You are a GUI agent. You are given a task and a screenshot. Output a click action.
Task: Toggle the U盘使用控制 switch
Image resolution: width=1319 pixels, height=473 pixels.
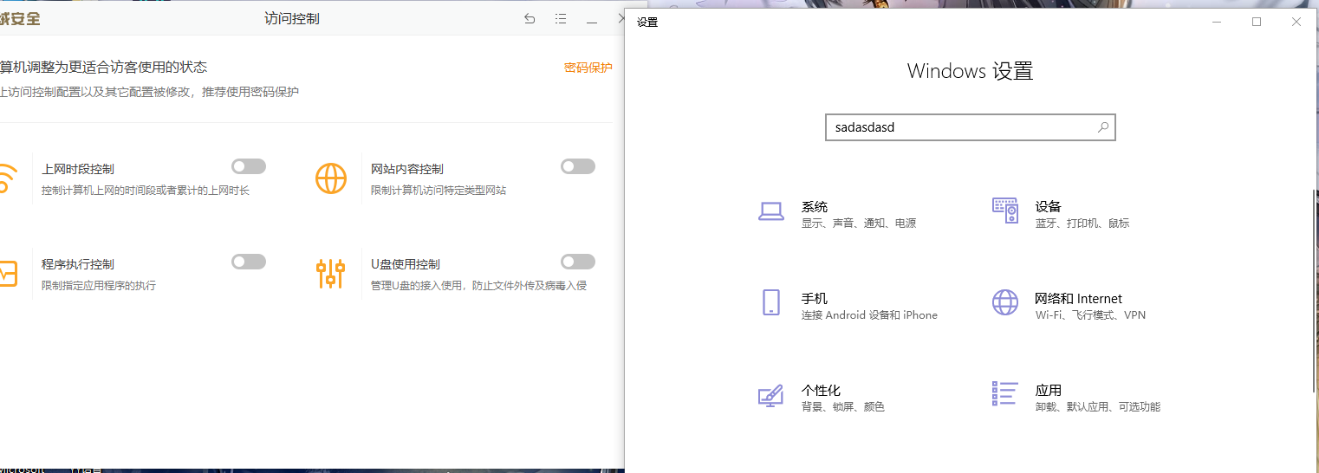click(578, 262)
